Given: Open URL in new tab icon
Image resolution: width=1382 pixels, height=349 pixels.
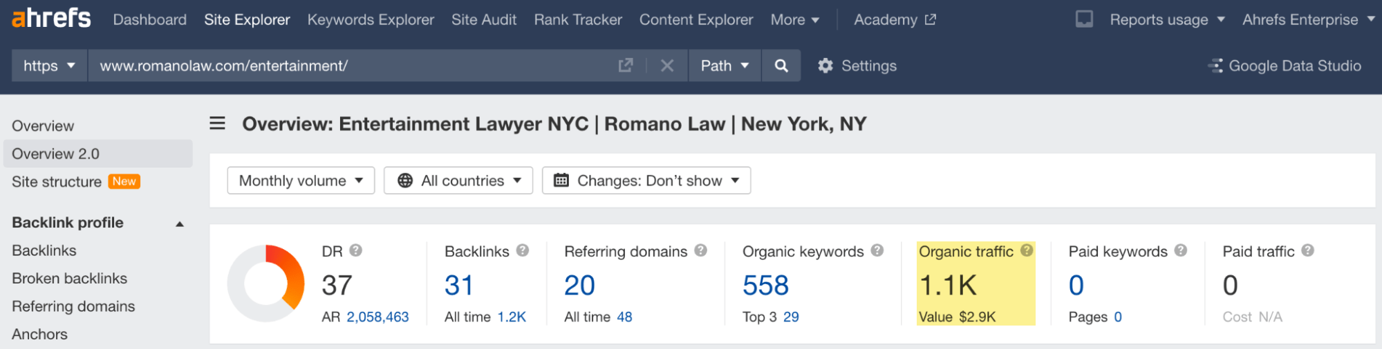Looking at the screenshot, I should (625, 66).
